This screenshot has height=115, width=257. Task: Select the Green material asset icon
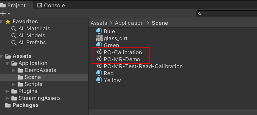(99, 45)
